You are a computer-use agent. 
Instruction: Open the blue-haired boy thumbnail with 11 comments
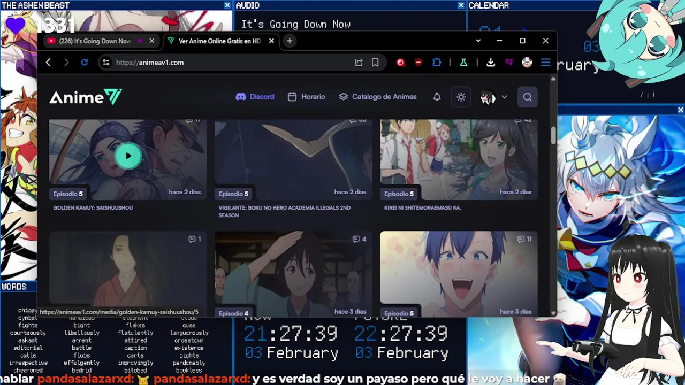click(459, 274)
